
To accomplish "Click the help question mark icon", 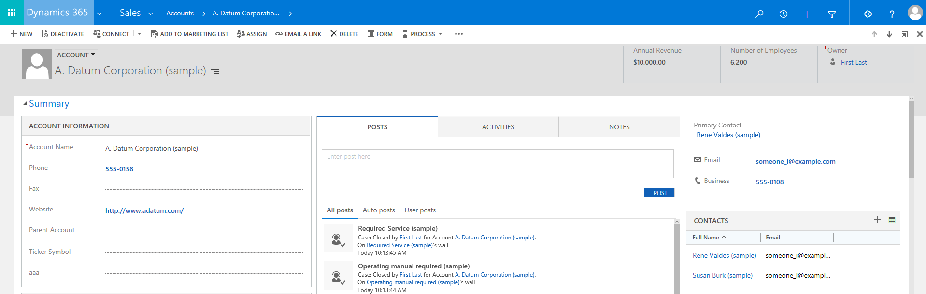I will 892,14.
